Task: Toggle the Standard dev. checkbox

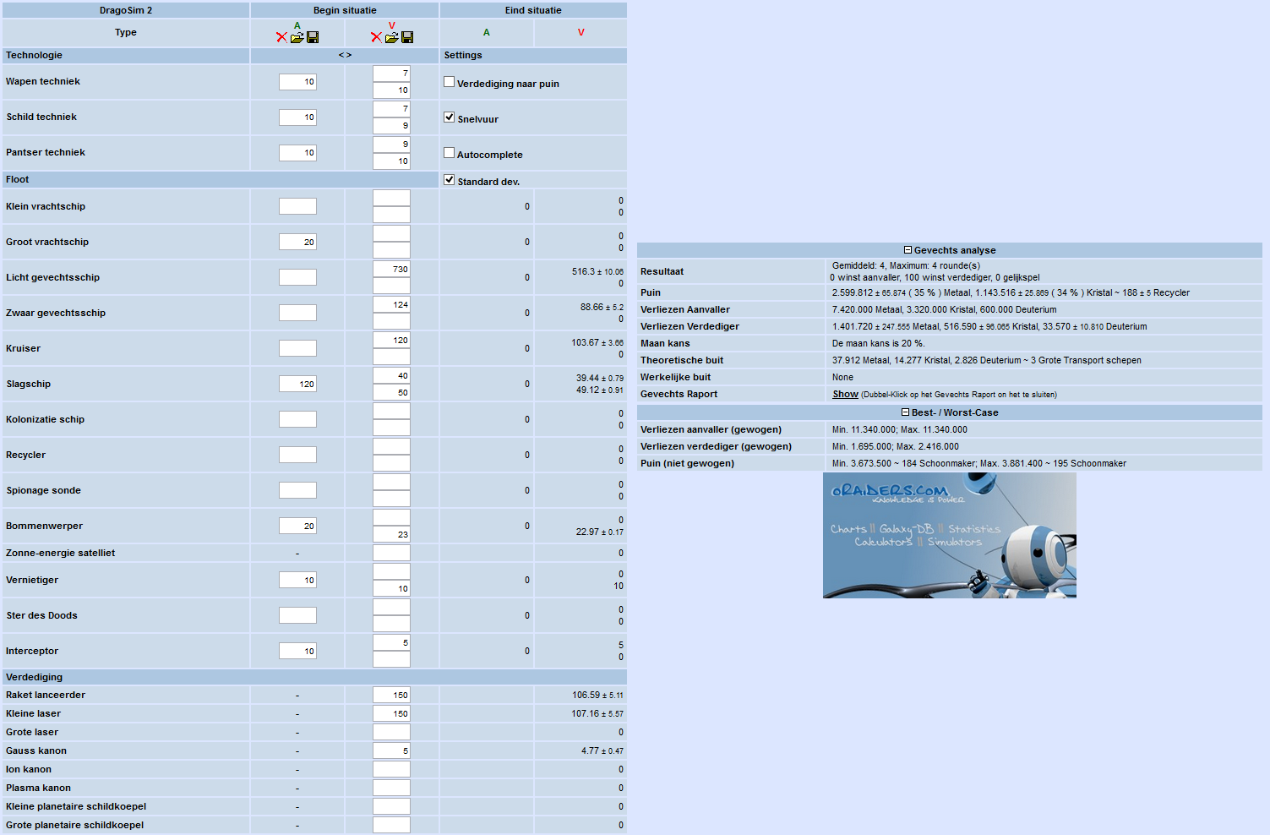Action: [450, 180]
